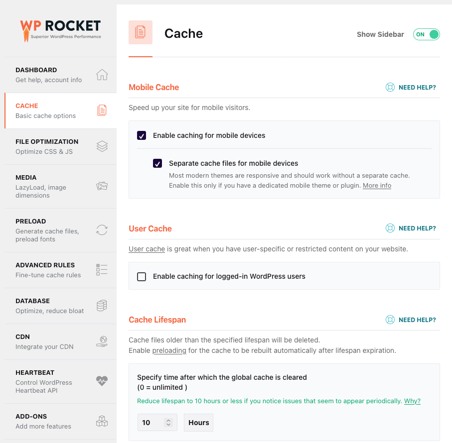Click the Advanced Rules list icon
The image size is (452, 443).
(x=102, y=269)
